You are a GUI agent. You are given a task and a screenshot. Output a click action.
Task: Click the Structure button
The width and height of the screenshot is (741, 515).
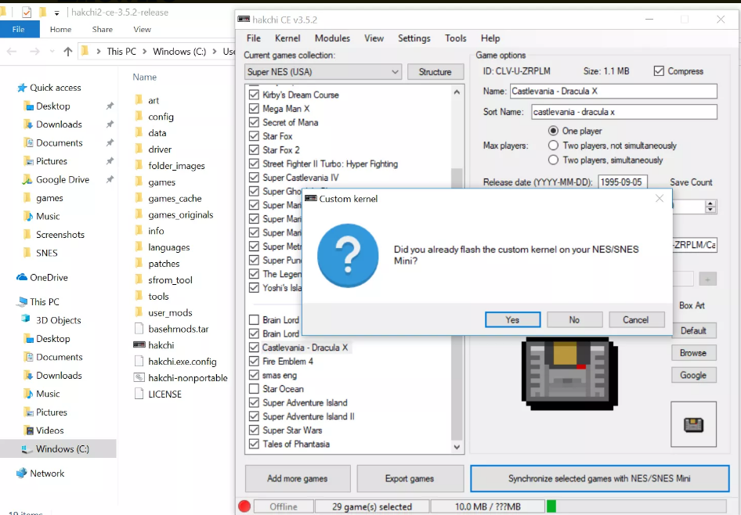436,72
